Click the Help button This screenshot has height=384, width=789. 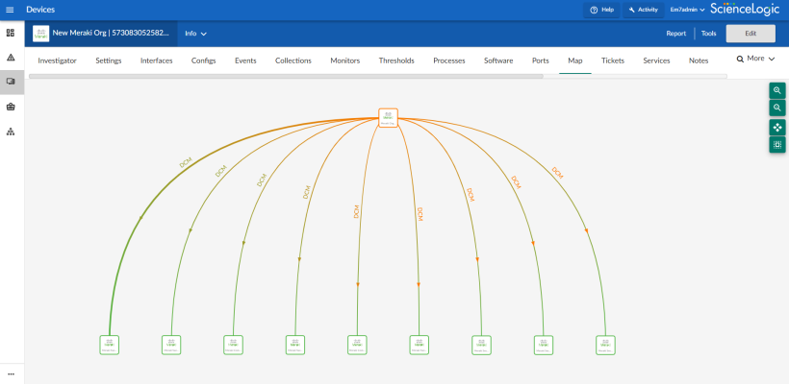pos(601,10)
